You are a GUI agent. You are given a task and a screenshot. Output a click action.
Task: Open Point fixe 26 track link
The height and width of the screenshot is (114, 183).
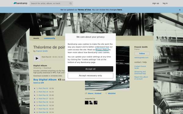[x=43, y=95]
